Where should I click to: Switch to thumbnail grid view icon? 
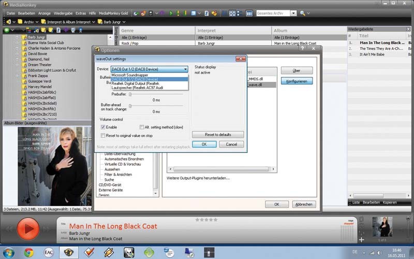pos(232,13)
